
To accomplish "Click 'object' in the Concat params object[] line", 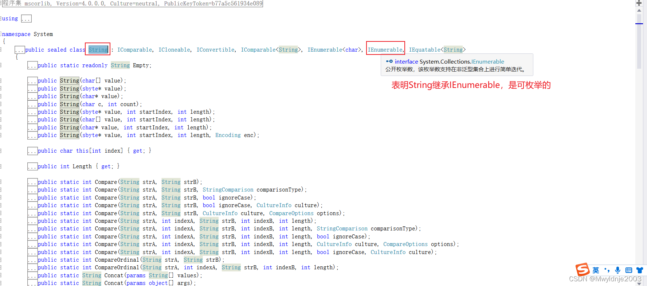I will (158, 283).
